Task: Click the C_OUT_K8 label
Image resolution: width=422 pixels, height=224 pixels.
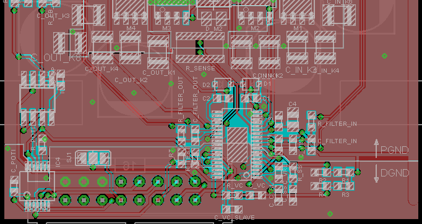Action: point(56,57)
